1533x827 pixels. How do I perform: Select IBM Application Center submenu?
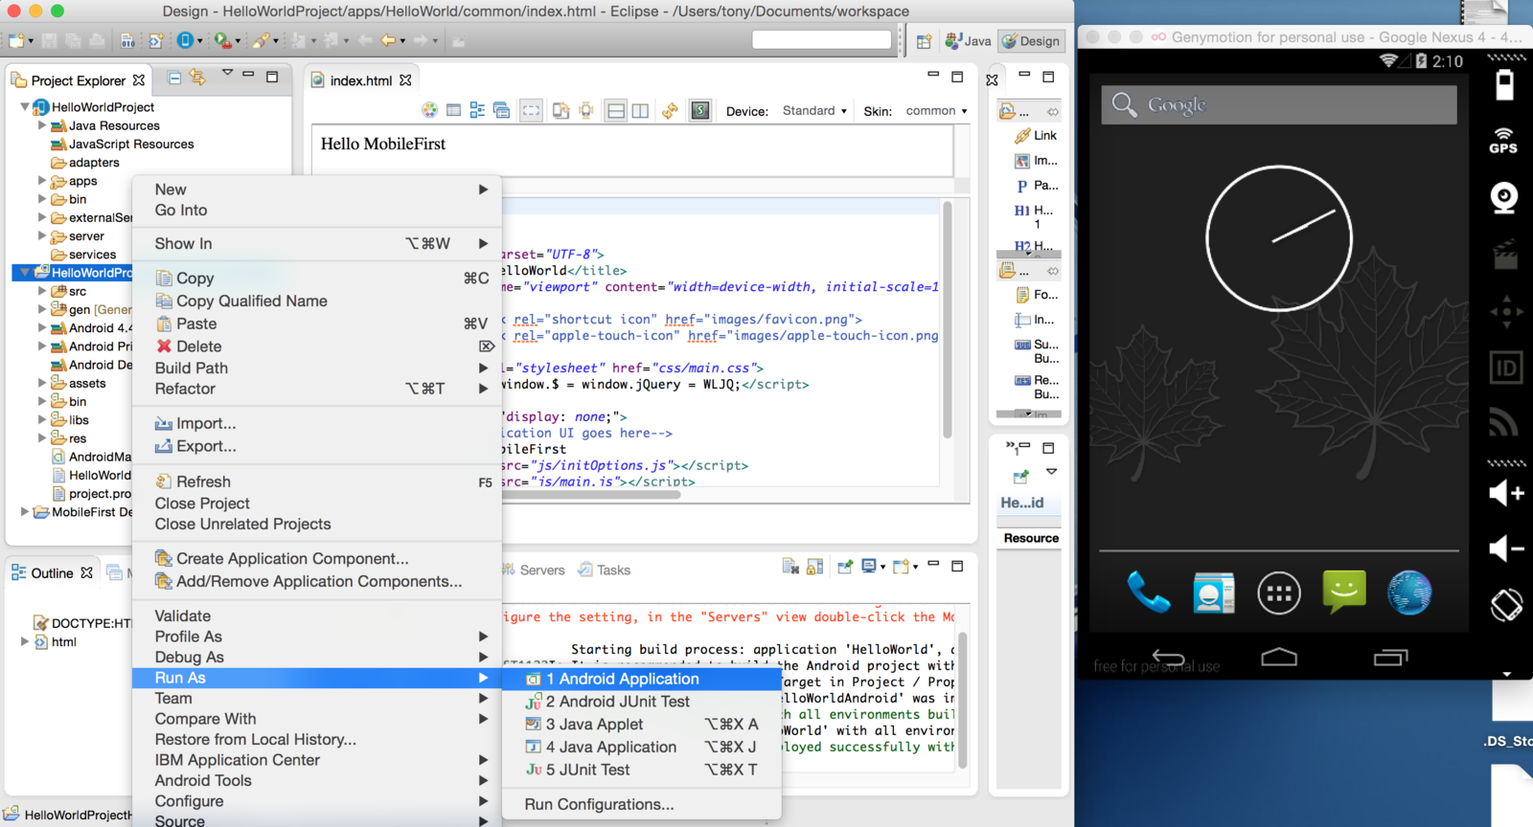click(316, 760)
